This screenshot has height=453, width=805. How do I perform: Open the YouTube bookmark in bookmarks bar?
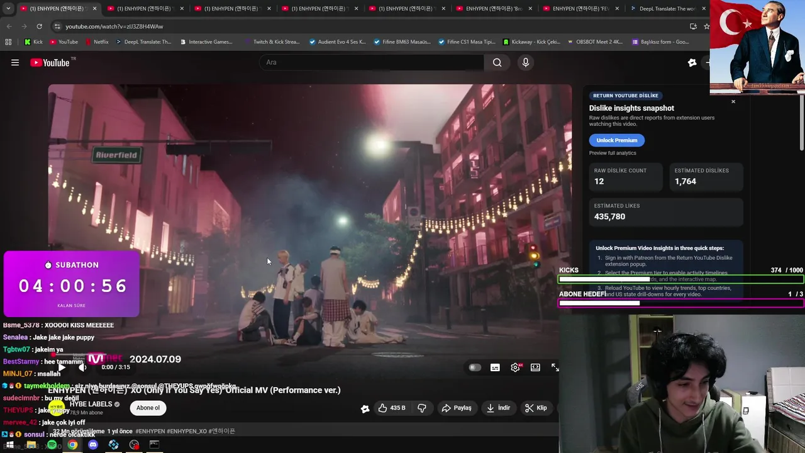point(63,42)
